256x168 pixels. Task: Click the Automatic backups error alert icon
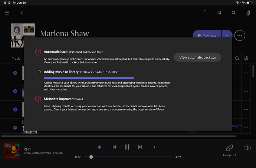pos(38,52)
